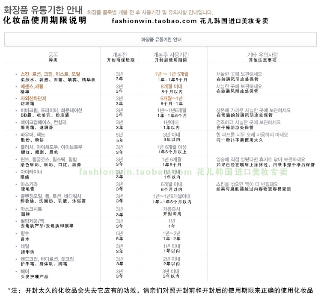Click the Korean label "스킨, 로션, 크림, 미스트, 오일"

coord(51,74)
